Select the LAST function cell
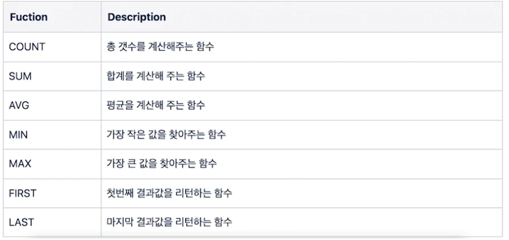 tap(52, 222)
